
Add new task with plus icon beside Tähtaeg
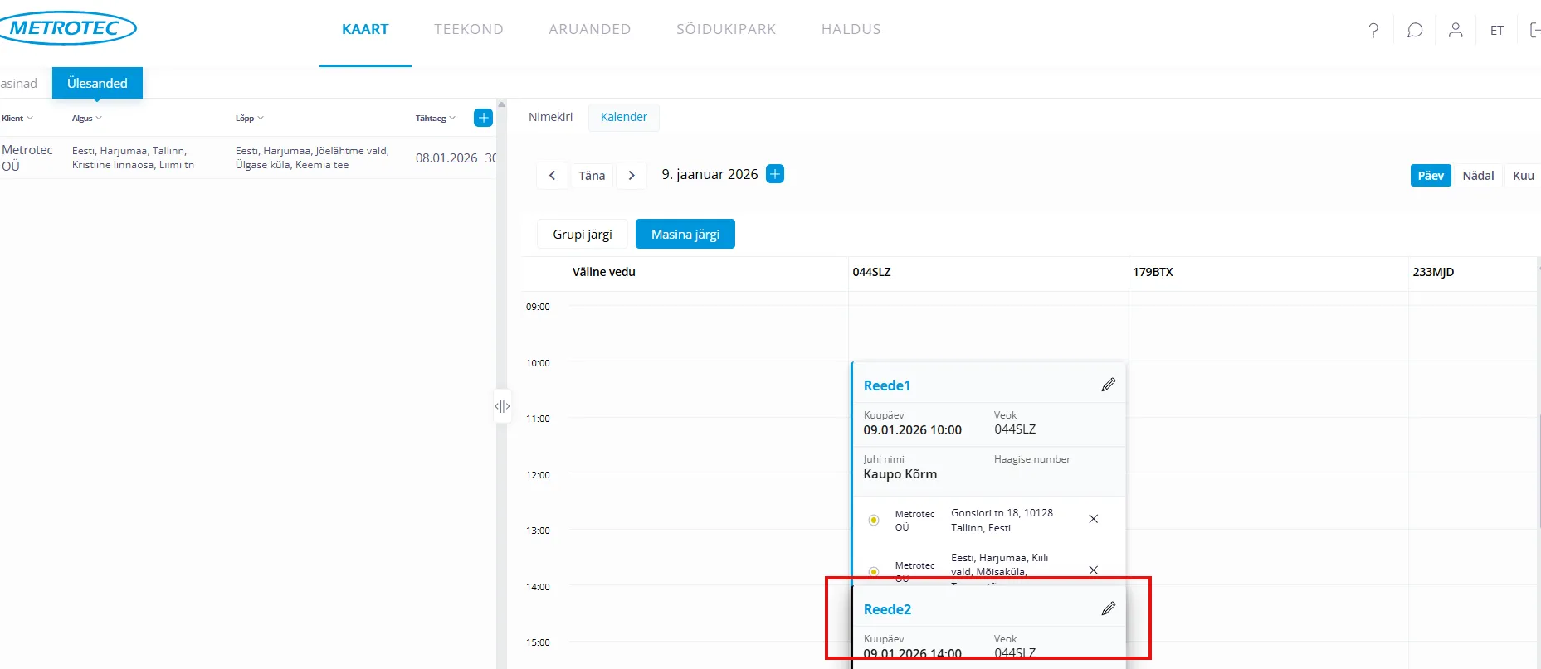(x=483, y=118)
